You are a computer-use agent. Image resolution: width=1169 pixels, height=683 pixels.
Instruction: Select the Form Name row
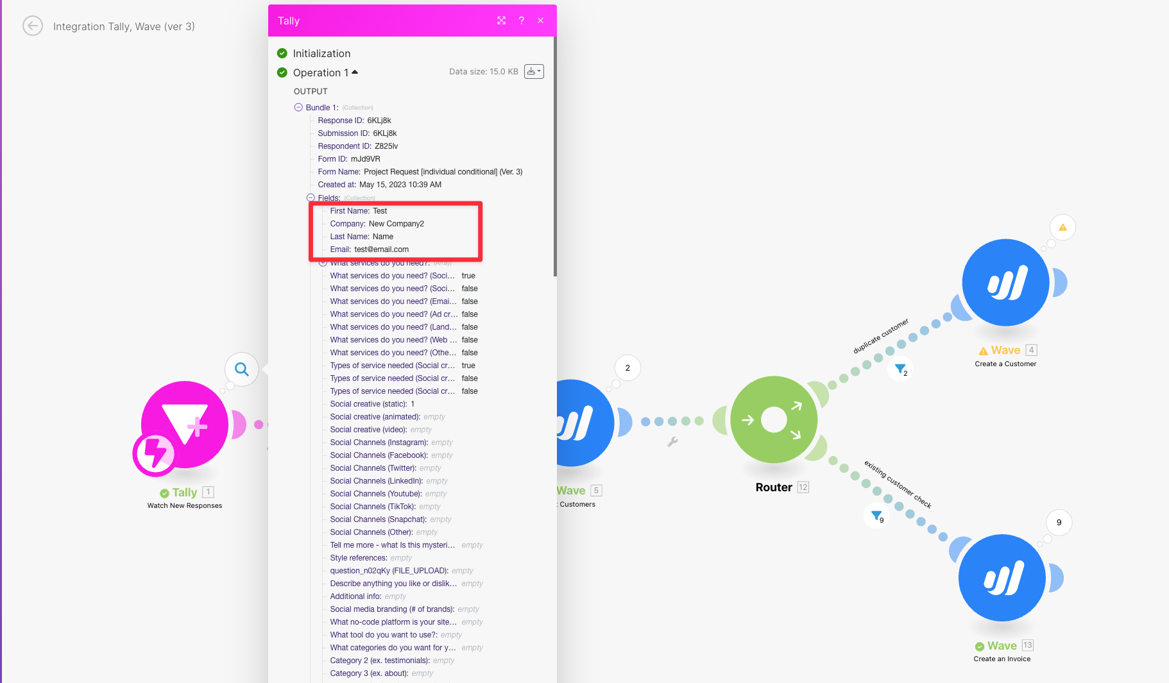[420, 172]
